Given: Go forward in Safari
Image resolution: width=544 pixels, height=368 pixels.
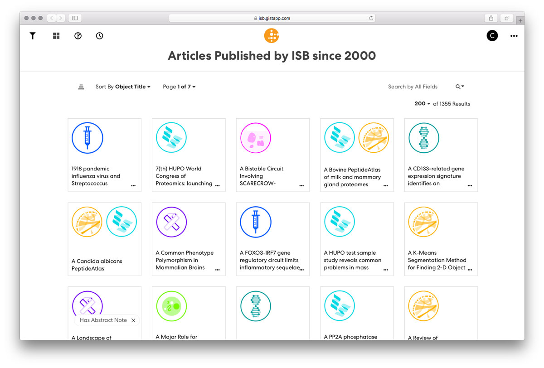Looking at the screenshot, I should [61, 18].
